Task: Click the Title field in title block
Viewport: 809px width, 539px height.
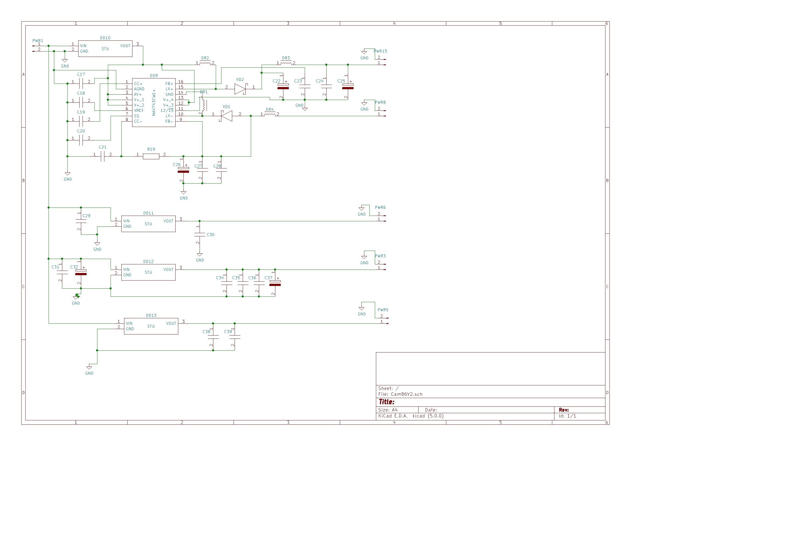Action: pos(387,402)
